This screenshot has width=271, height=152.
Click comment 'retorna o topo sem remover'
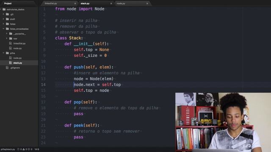coord(109,131)
